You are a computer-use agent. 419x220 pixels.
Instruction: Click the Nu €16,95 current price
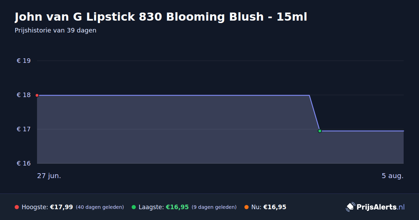(x=275, y=207)
